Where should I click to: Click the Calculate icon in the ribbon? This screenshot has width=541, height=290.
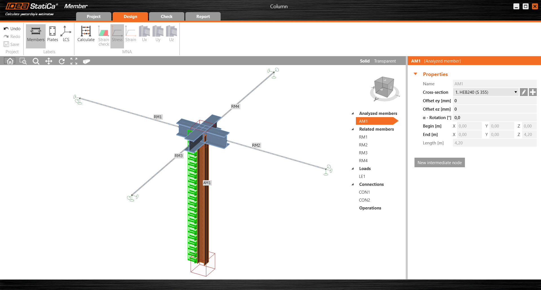point(86,34)
